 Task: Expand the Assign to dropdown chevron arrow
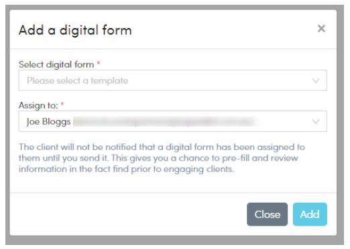coord(316,121)
